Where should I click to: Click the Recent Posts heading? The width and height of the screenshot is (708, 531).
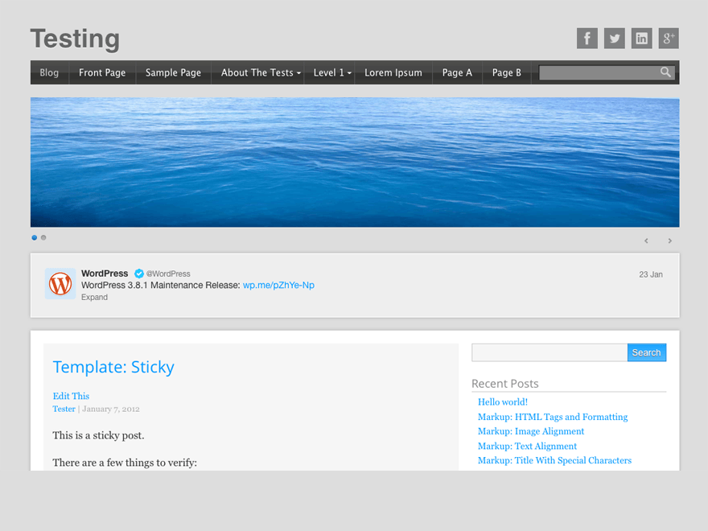click(x=504, y=384)
